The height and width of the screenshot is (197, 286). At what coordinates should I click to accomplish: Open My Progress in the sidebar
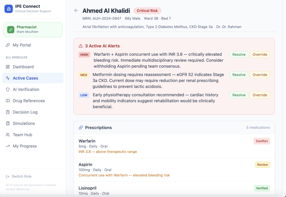pos(33,146)
